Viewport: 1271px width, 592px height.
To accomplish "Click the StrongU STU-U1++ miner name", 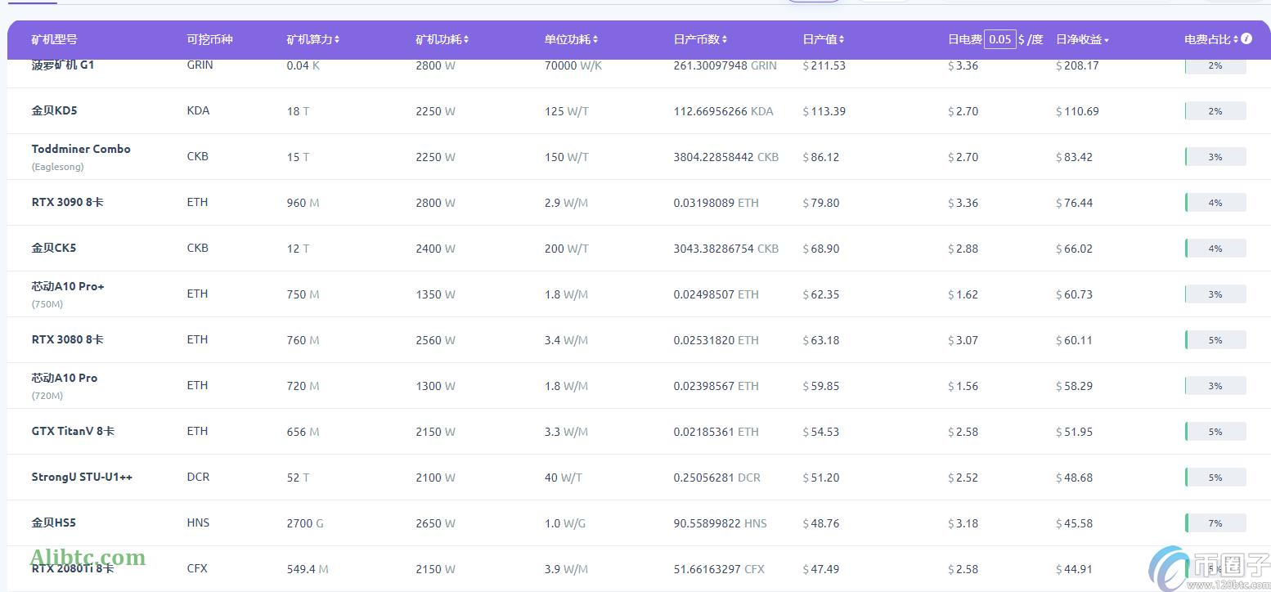I will click(x=82, y=477).
